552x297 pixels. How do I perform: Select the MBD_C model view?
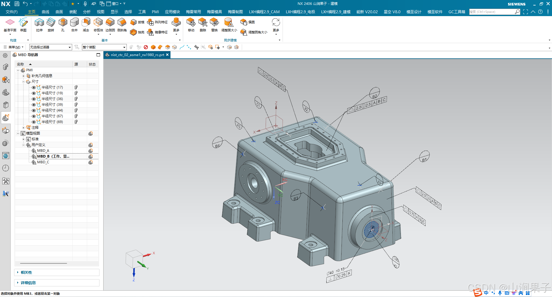tap(43, 162)
